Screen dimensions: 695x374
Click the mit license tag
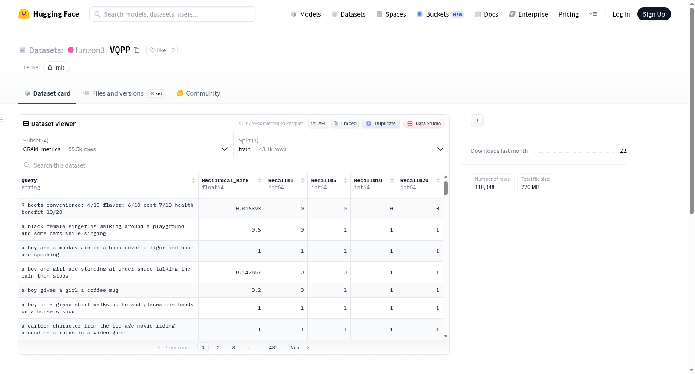point(56,67)
